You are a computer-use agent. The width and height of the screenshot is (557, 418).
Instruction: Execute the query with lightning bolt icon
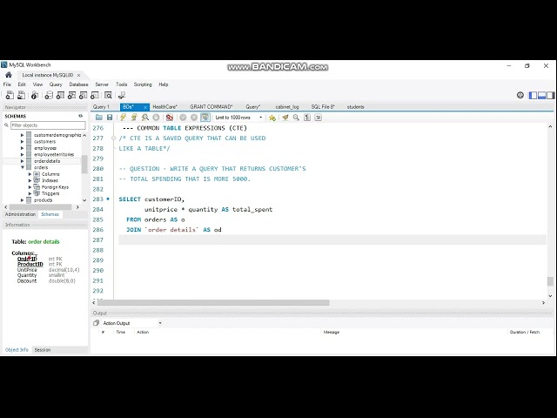[x=123, y=118]
